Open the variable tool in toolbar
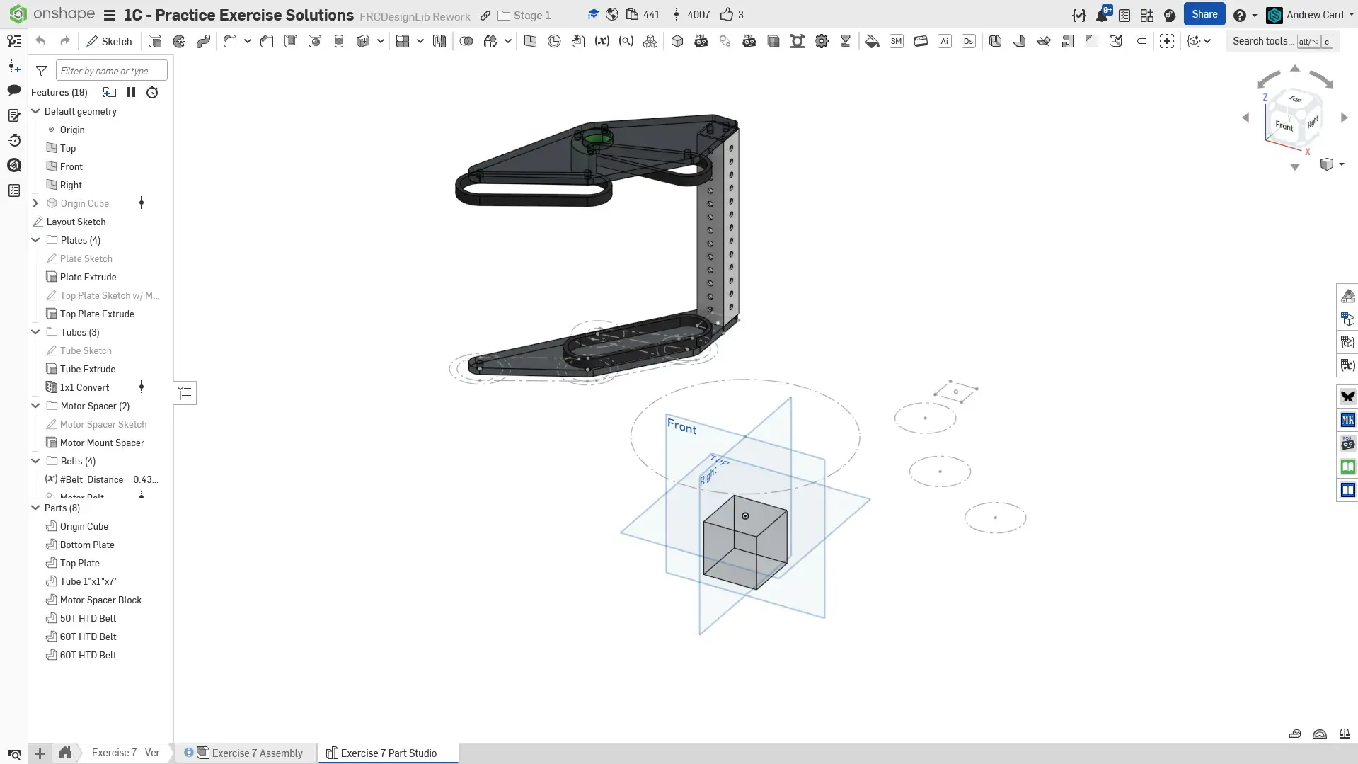1358x764 pixels. pos(602,42)
